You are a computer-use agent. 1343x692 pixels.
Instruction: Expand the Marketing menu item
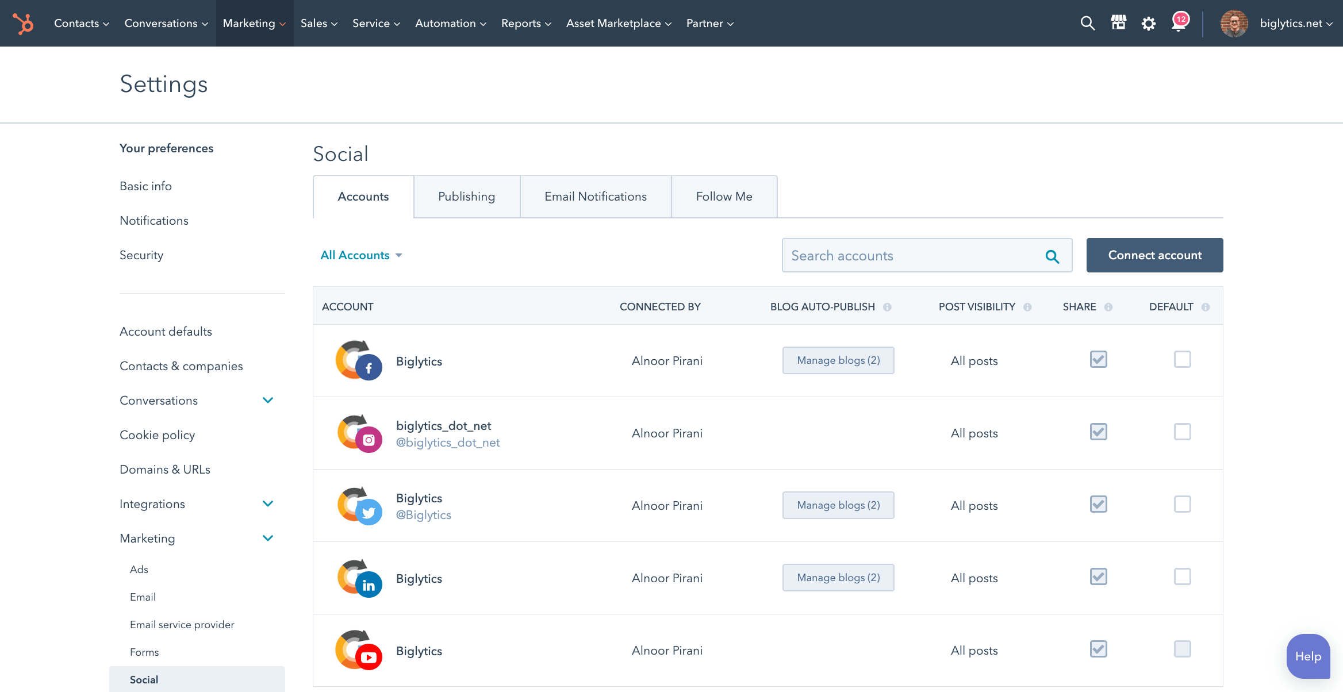[x=147, y=537]
